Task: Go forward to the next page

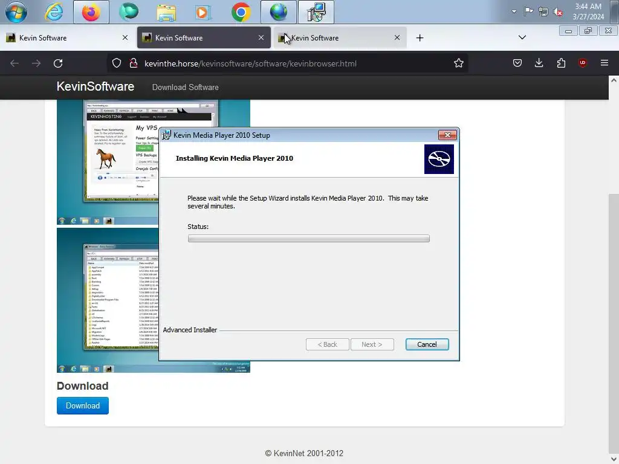Action: pos(36,63)
